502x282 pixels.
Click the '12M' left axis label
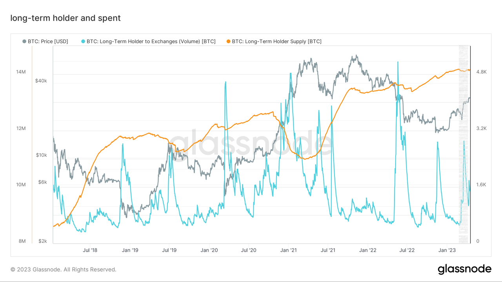[21, 128]
